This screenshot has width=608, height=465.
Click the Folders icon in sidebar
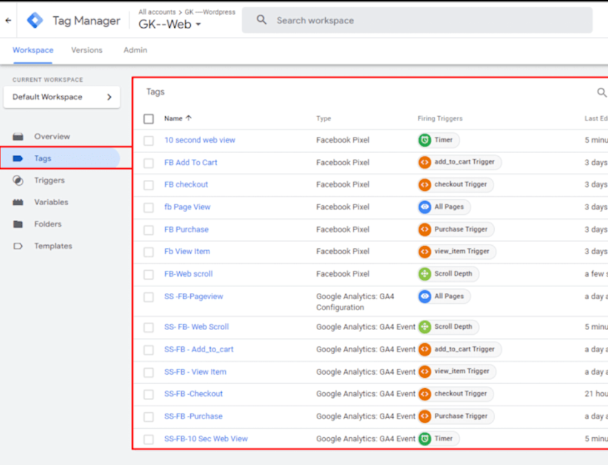pos(18,224)
